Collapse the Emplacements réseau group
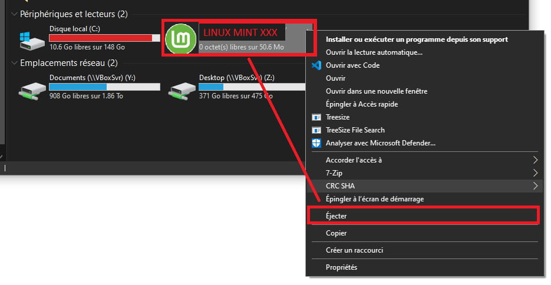The height and width of the screenshot is (285, 551). click(14, 63)
